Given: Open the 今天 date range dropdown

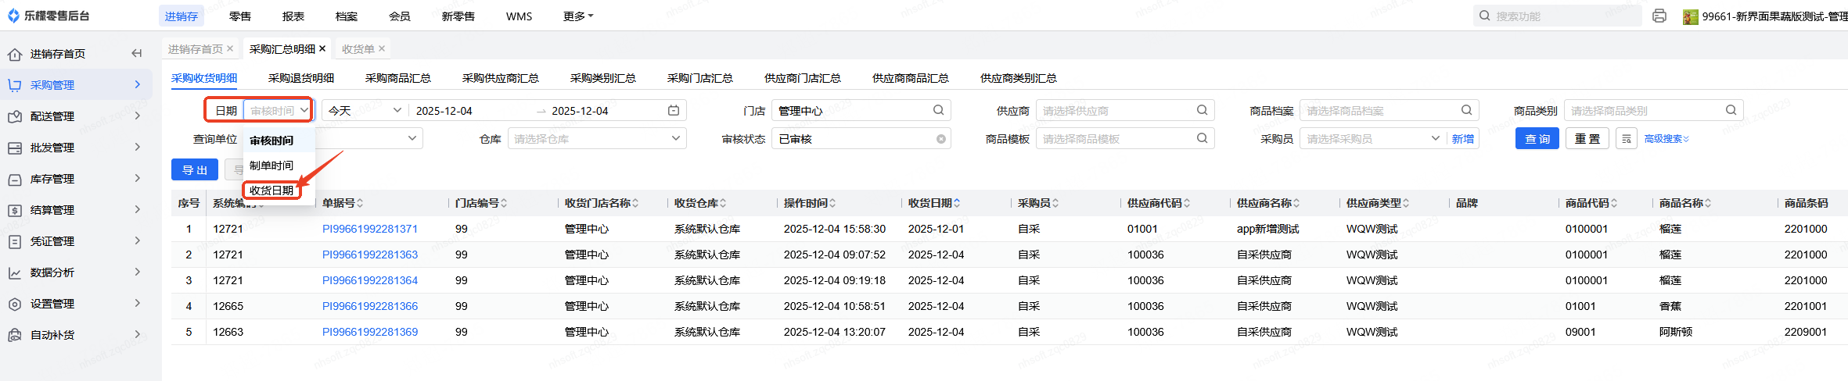Looking at the screenshot, I should 365,111.
